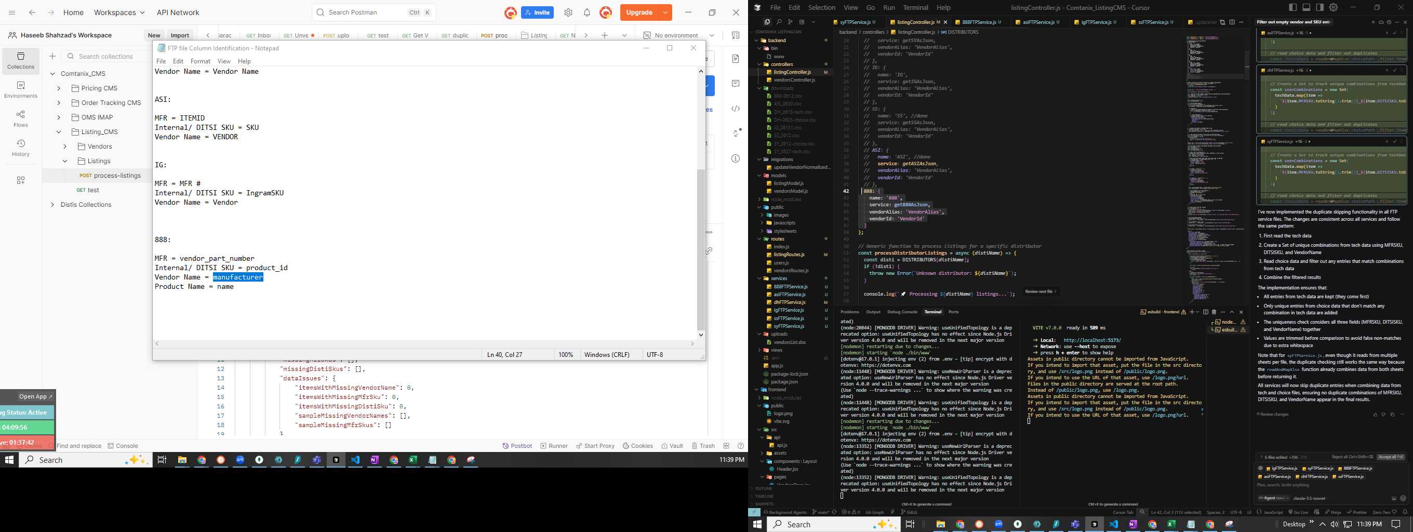This screenshot has height=532, width=1413.
Task: Open Postman comments icon in right sidebar
Action: pyautogui.click(x=736, y=83)
